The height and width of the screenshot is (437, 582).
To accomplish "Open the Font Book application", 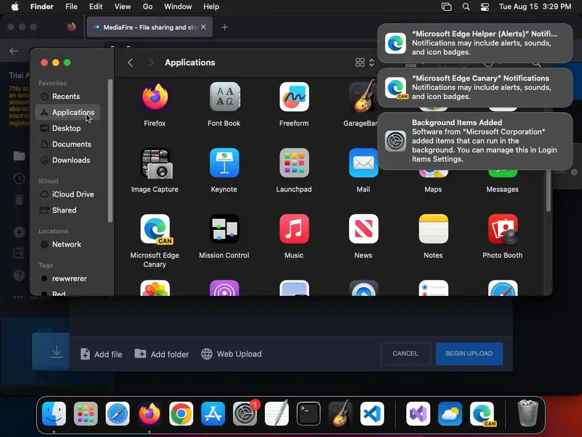I will click(224, 97).
